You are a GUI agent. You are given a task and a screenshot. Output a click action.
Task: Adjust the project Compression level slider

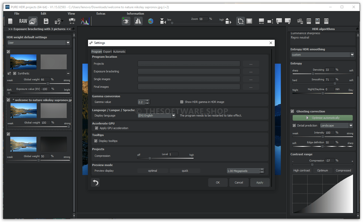pos(150,158)
